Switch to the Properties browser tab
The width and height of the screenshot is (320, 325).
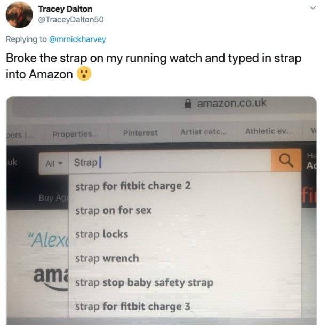(x=75, y=134)
